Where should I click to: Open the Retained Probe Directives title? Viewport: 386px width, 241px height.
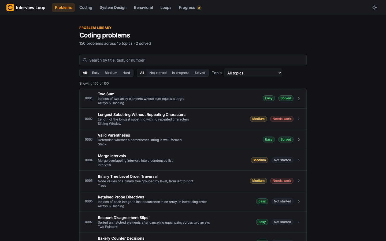coord(121,197)
